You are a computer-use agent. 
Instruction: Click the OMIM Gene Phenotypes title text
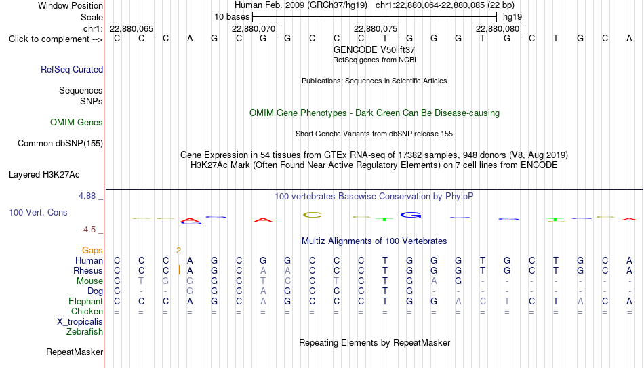pyautogui.click(x=375, y=113)
